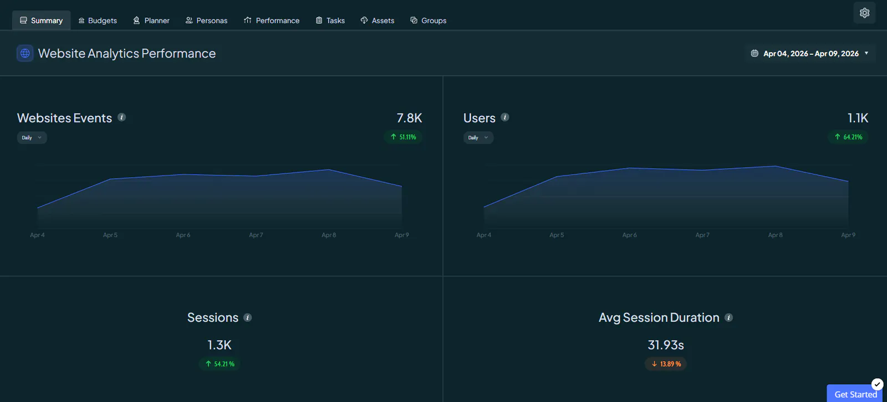Click the 1.3K Sessions value
Viewport: 887px width, 402px height.
tap(220, 345)
